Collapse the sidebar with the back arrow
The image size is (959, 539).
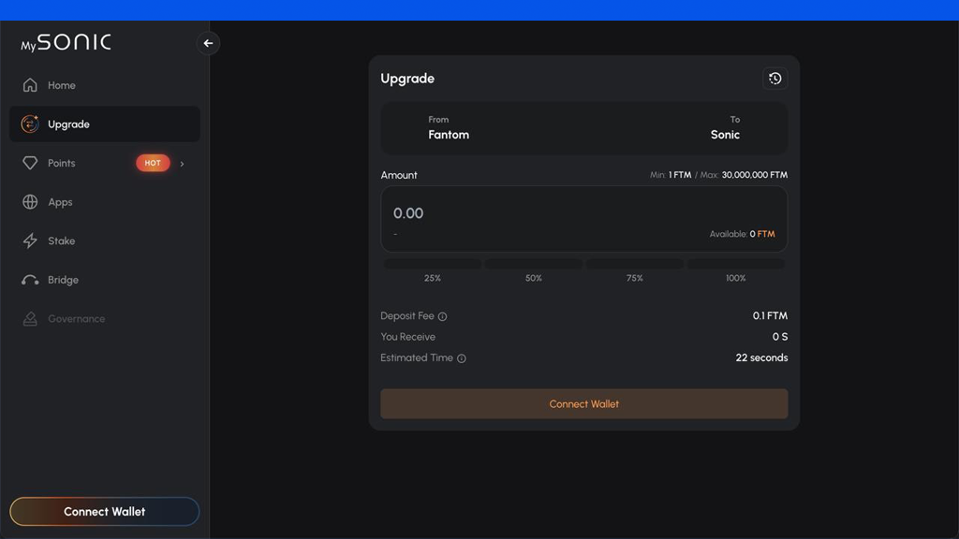[208, 43]
